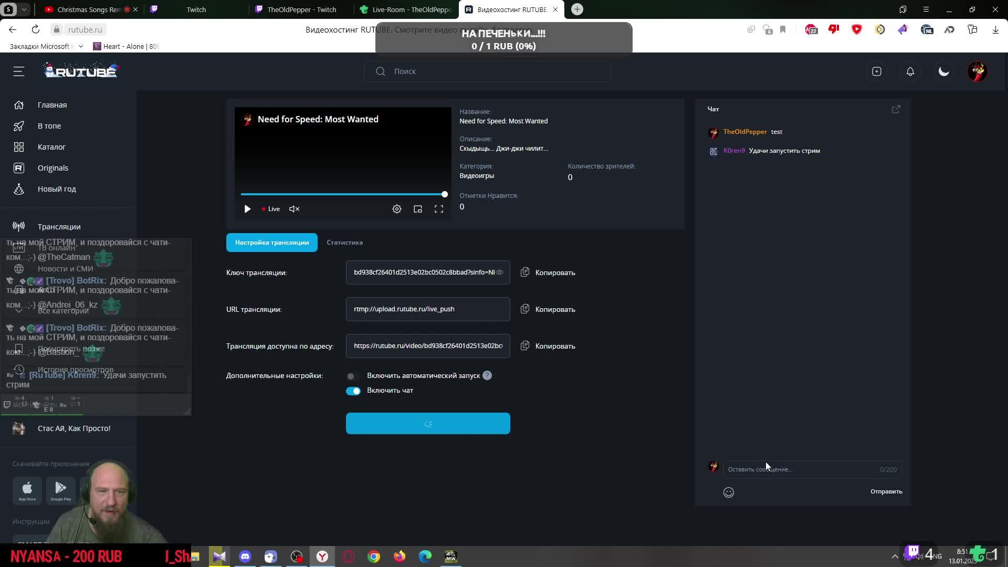The height and width of the screenshot is (567, 1008).
Task: Enable automatic stream launch toggle
Action: point(353,376)
